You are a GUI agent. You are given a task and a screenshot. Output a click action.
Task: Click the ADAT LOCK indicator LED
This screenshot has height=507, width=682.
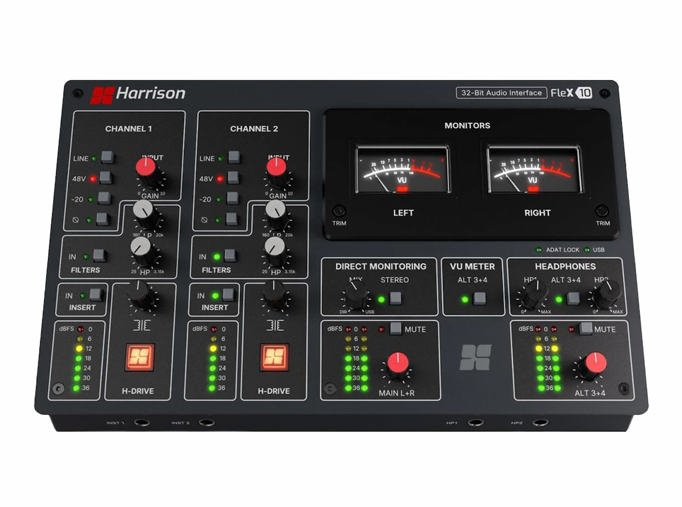tap(539, 250)
